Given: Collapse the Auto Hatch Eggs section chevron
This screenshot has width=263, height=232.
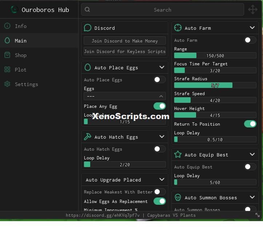Looking at the screenshot, I should tap(162, 137).
